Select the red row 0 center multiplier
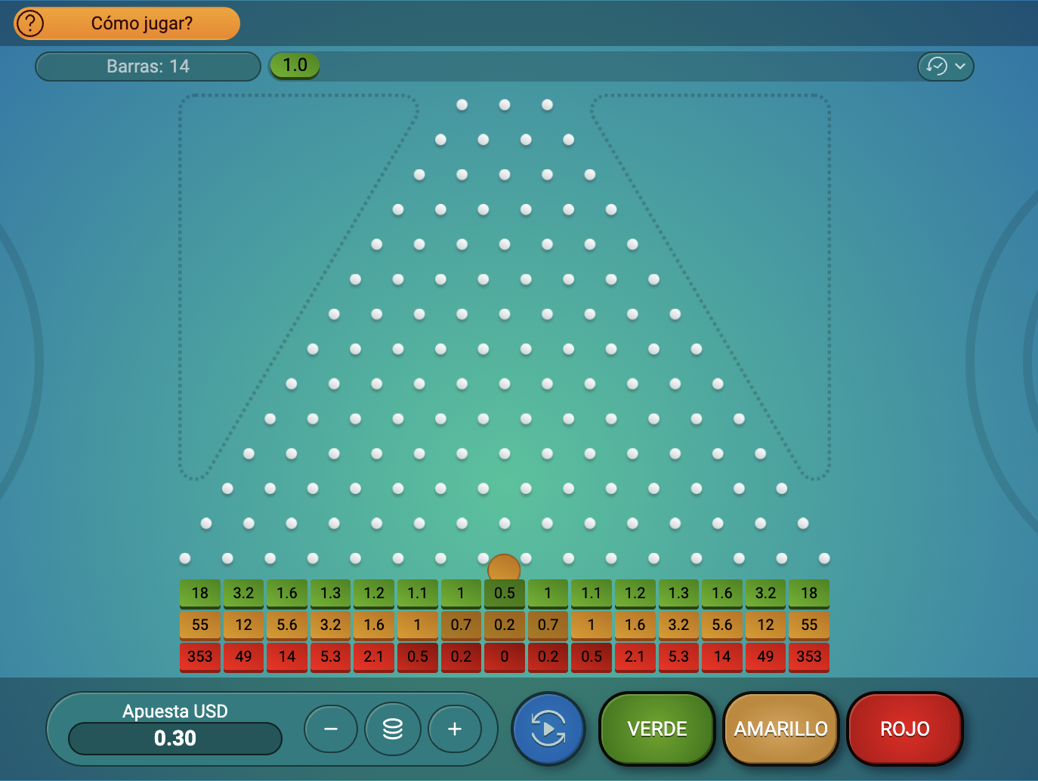This screenshot has height=781, width=1038. click(505, 657)
